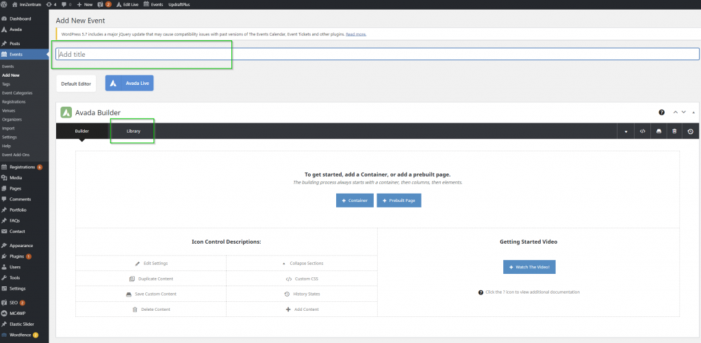
Task: Toggle all containers with toolbar dropdown arrow
Action: pyautogui.click(x=625, y=131)
